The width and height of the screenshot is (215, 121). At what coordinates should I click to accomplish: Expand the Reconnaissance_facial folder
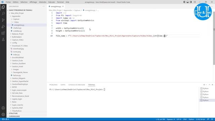[20, 96]
